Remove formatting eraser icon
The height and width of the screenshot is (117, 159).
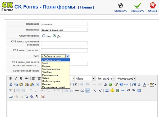pos(82,91)
